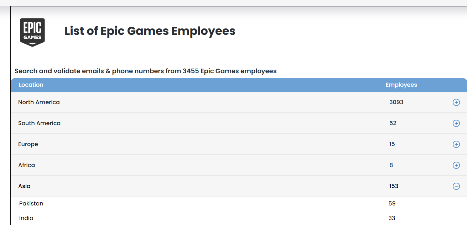
Task: Click the Location column header
Action: point(31,85)
